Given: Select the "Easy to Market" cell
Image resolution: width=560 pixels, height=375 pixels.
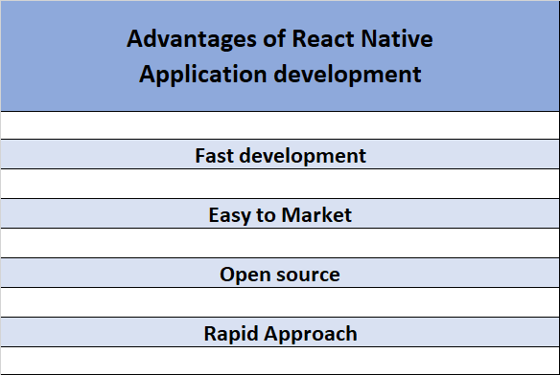Looking at the screenshot, I should click(280, 214).
